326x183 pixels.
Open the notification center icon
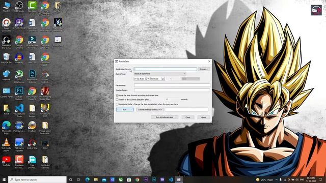click(x=320, y=179)
